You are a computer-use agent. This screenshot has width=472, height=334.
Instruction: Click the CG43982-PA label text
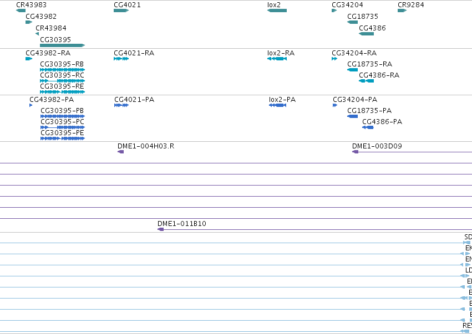point(52,100)
